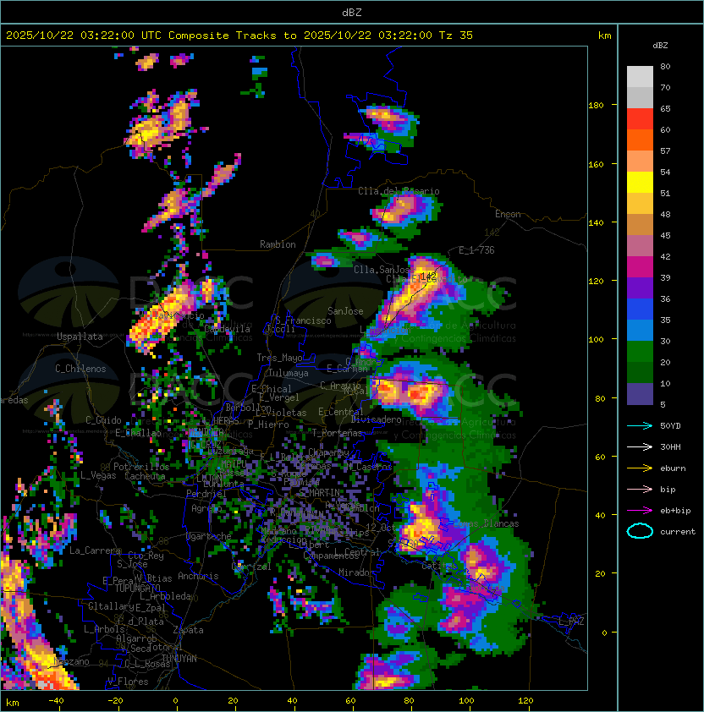Image resolution: width=704 pixels, height=712 pixels.
Task: Select the light blue 30-35 dBZ swatch
Action: 640,330
